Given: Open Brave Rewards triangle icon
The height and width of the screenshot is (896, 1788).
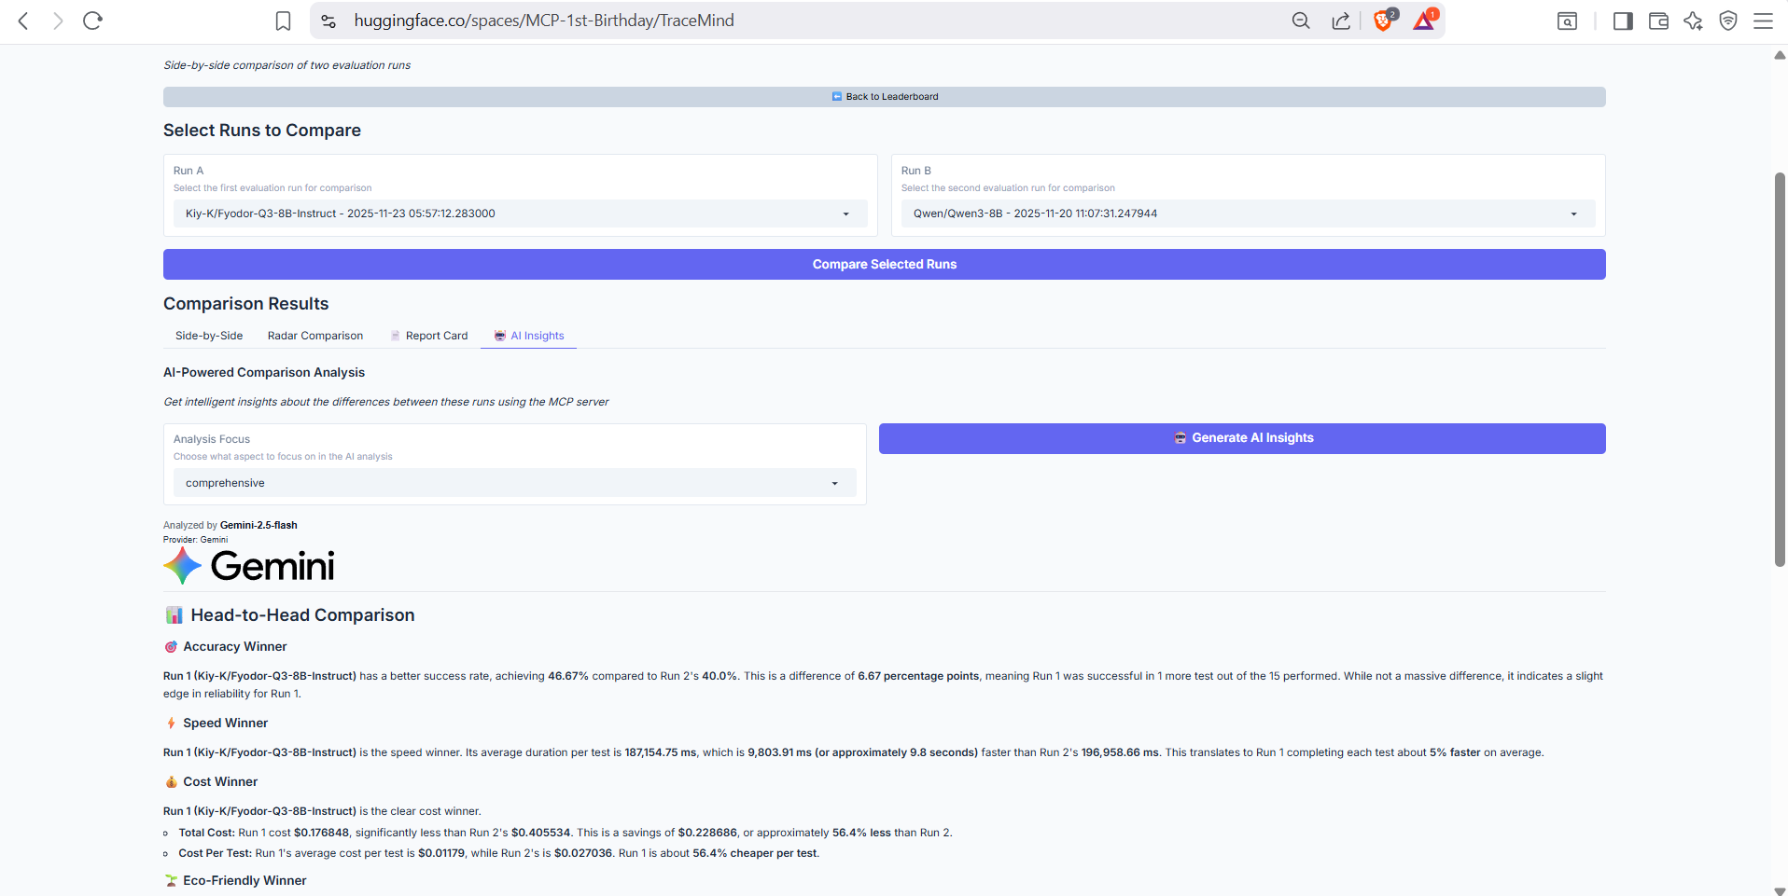Looking at the screenshot, I should tap(1424, 21).
